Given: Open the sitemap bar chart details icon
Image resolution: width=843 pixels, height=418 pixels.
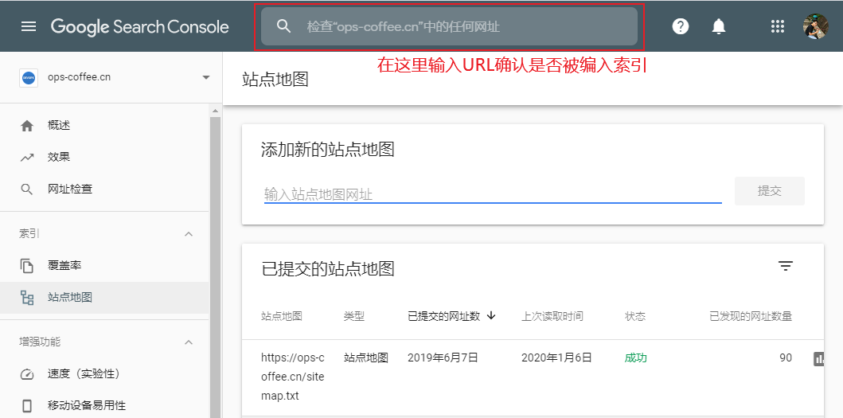Looking at the screenshot, I should [x=820, y=359].
